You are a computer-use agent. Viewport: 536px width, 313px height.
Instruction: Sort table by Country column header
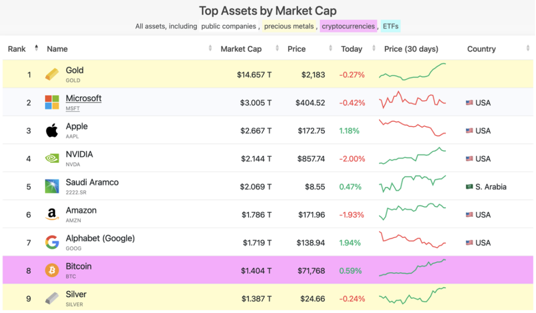pos(481,49)
